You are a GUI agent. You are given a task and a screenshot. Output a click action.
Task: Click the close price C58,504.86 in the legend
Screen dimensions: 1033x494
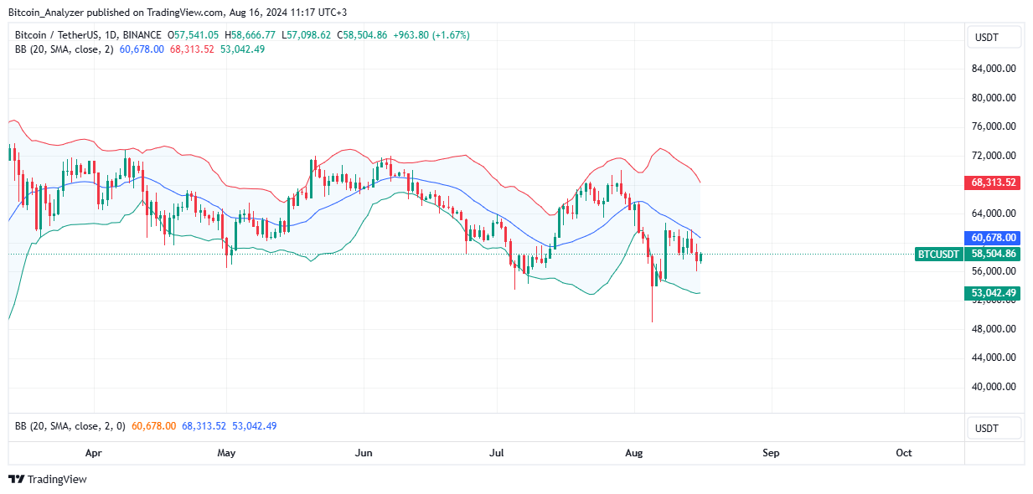364,34
